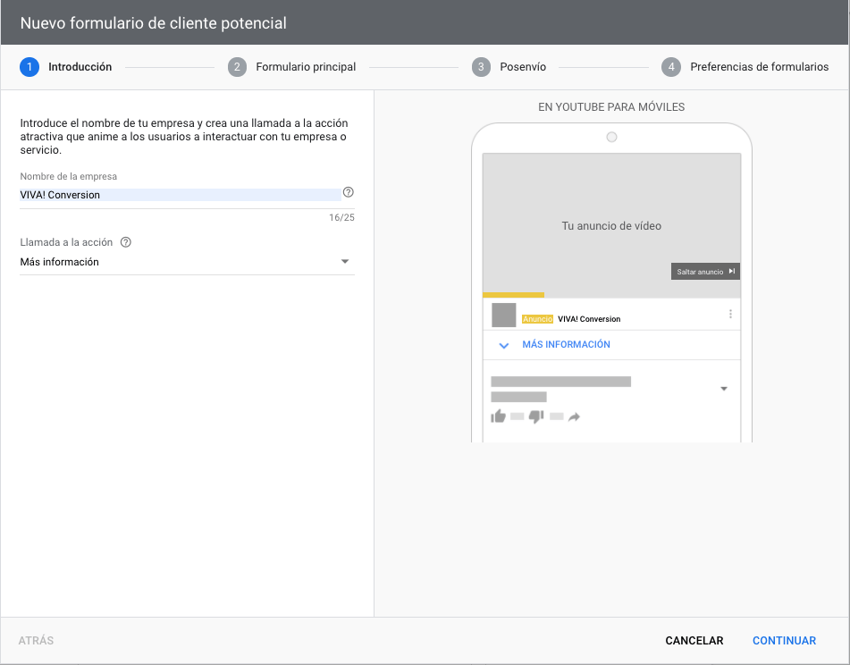The image size is (850, 665).
Task: Click the help icon next to Llamada a la acción
Action: (126, 242)
